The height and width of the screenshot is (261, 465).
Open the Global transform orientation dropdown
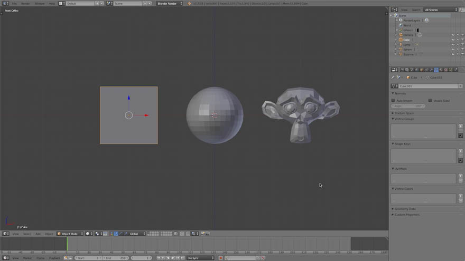tap(137, 234)
